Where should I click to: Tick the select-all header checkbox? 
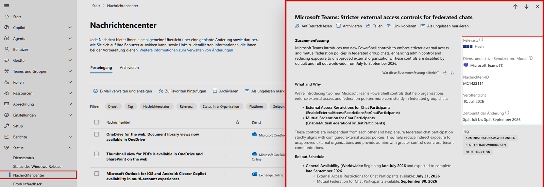(97, 122)
